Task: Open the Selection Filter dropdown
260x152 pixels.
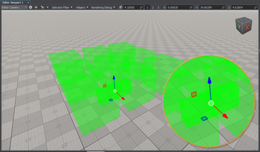Action: click(x=62, y=7)
